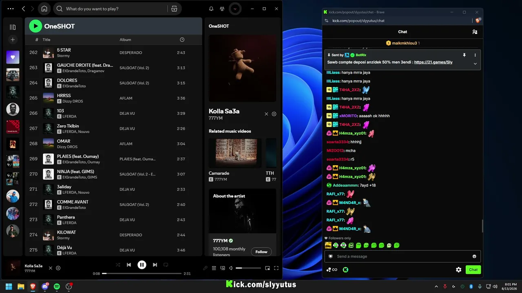Open Liked Songs in the Spotify sidebar

tap(13, 57)
